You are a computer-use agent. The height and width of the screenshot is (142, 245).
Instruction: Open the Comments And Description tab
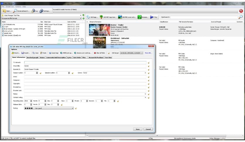pos(56,58)
